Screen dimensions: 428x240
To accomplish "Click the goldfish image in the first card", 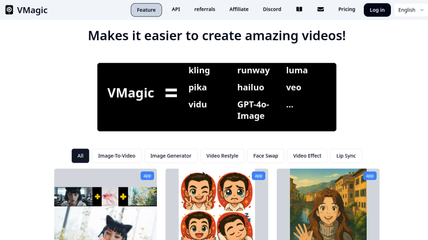I will [110, 196].
